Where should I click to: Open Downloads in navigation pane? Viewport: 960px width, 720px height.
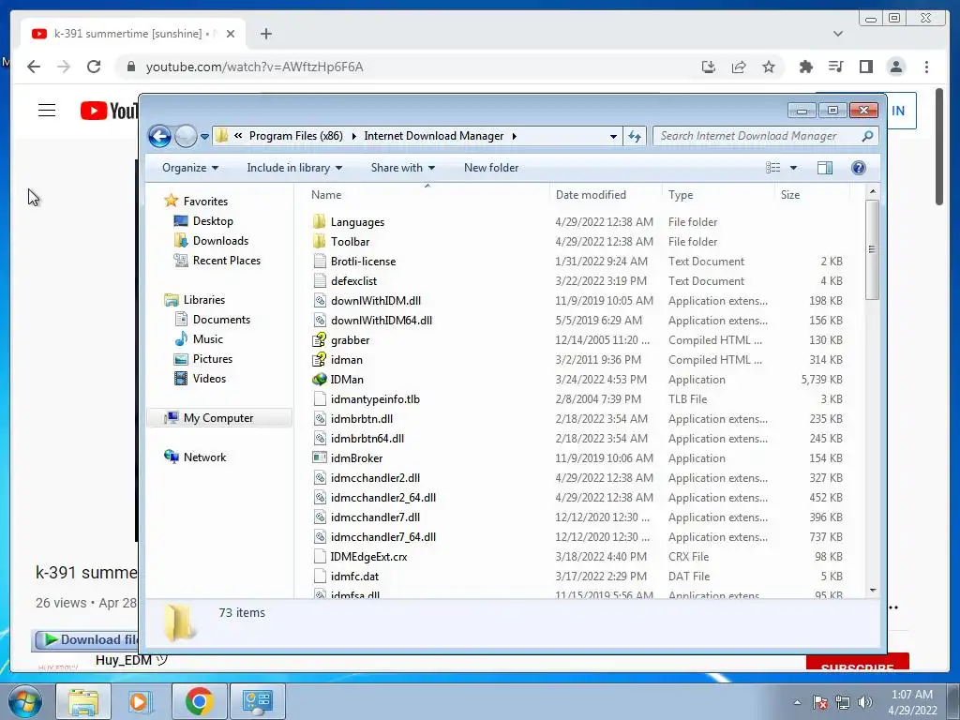coord(220,241)
